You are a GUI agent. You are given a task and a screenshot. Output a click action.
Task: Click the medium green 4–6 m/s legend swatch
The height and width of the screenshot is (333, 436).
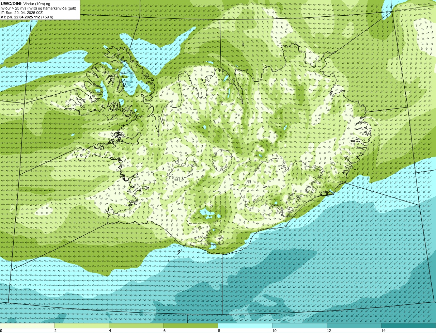136,326
